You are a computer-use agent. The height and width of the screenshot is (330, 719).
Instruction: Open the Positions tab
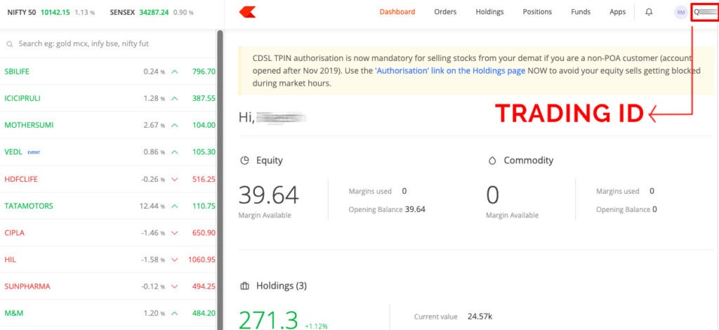pos(537,12)
